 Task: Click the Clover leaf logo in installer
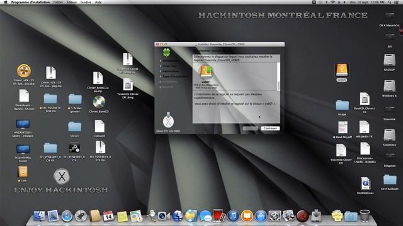tap(166, 52)
